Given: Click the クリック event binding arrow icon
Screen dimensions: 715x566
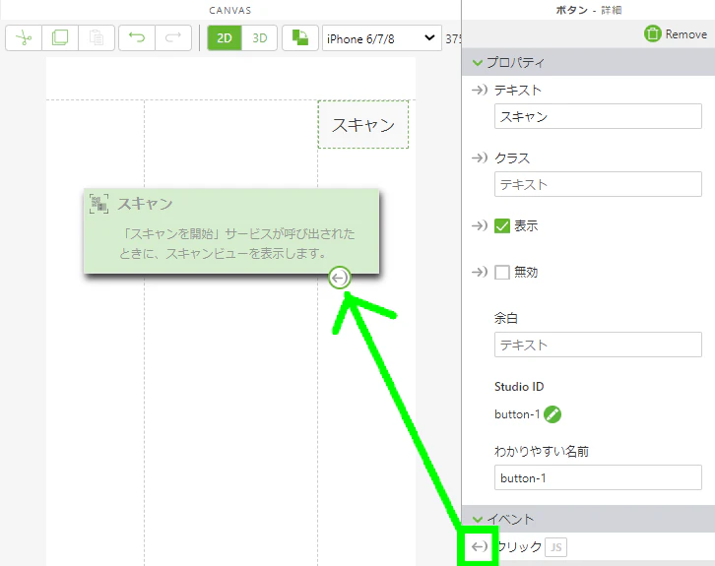Looking at the screenshot, I should pos(479,546).
